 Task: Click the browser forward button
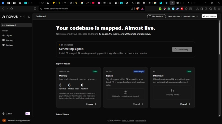[x=7, y=8]
